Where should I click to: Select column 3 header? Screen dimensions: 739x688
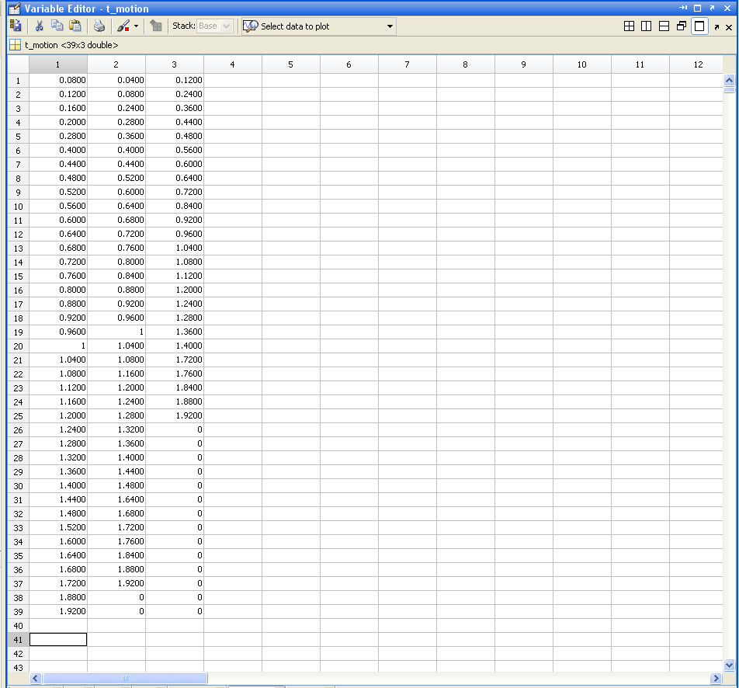click(x=175, y=64)
